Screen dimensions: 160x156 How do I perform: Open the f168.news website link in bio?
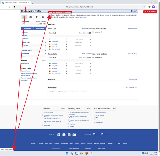[x=81, y=17]
